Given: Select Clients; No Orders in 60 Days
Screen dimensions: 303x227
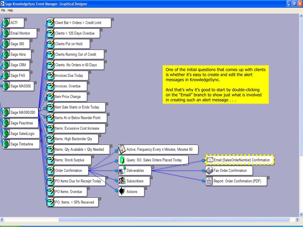Looking at the screenshot, I should tap(75, 65).
